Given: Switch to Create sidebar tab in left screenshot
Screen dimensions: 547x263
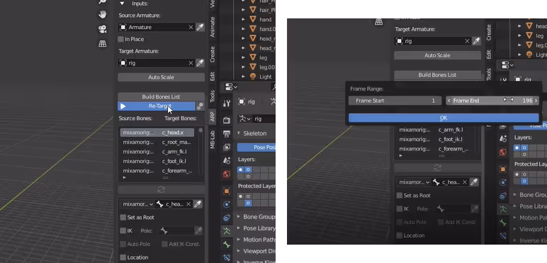Looking at the screenshot, I should coord(212,54).
